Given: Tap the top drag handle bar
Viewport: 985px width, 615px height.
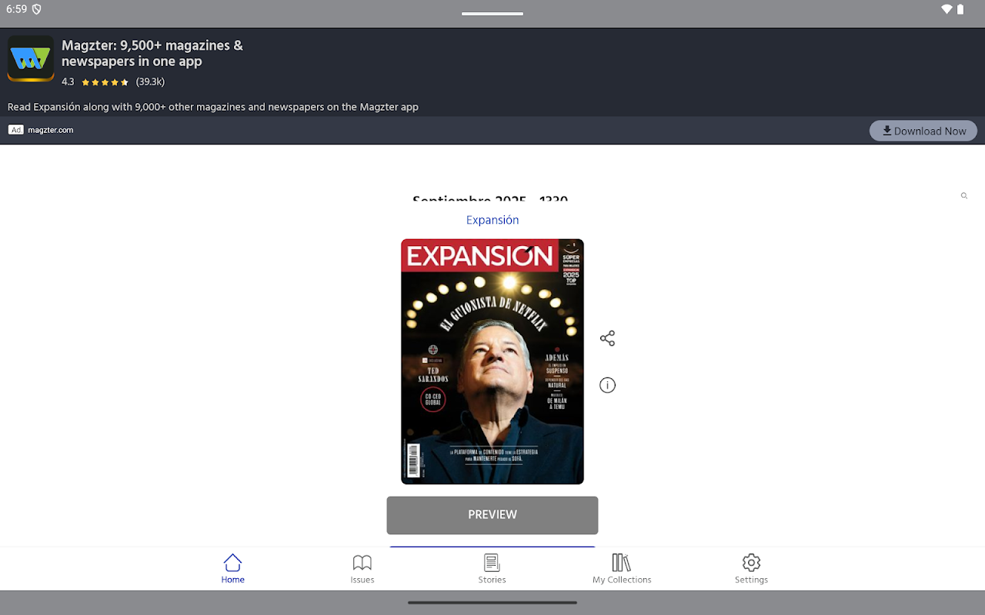Looking at the screenshot, I should coord(492,13).
